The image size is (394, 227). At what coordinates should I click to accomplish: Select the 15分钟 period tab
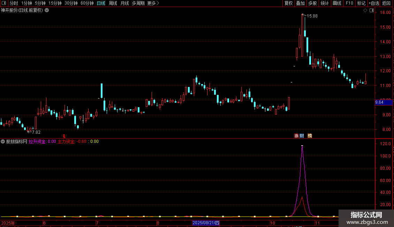55,3
